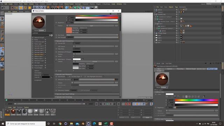This screenshot has height=126, width=224.
Task: Toggle the X axis lock icon
Action: click(35, 8)
